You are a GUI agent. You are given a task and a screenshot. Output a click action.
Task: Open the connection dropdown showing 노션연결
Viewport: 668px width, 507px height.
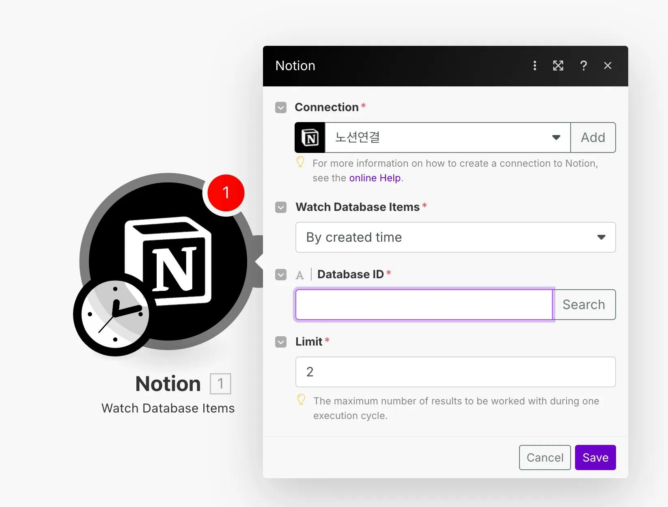(x=448, y=137)
